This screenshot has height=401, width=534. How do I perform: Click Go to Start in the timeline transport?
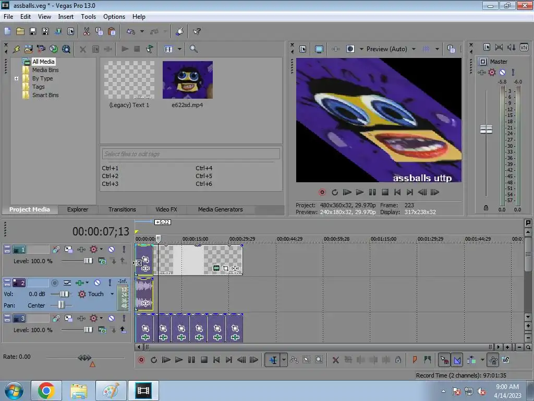216,360
